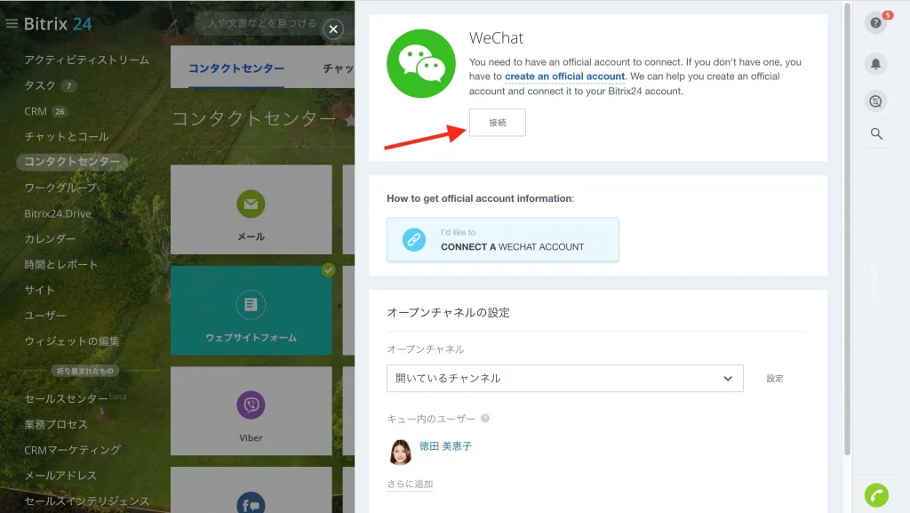The width and height of the screenshot is (910, 513).
Task: Open 設定 next to the channel dropdown
Action: pos(774,378)
